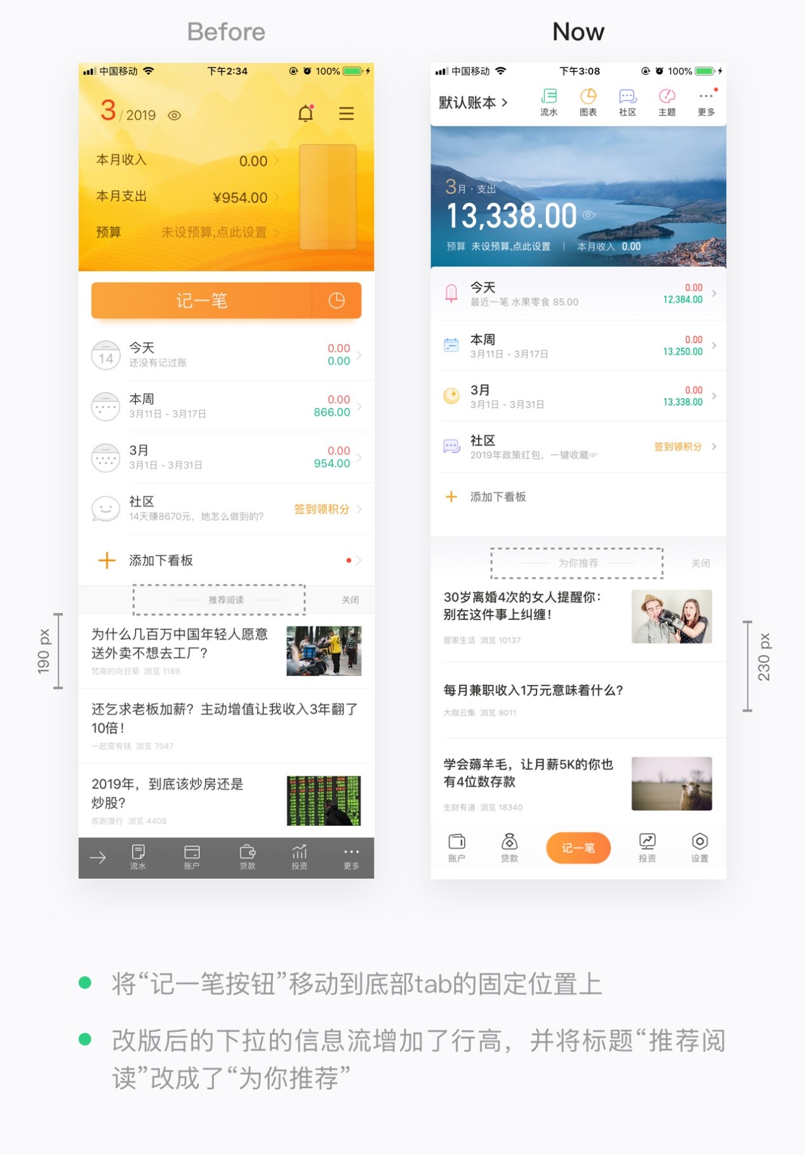The height and width of the screenshot is (1155, 805).
Task: Open 更多 tab in Before bottom bar
Action: [x=351, y=857]
